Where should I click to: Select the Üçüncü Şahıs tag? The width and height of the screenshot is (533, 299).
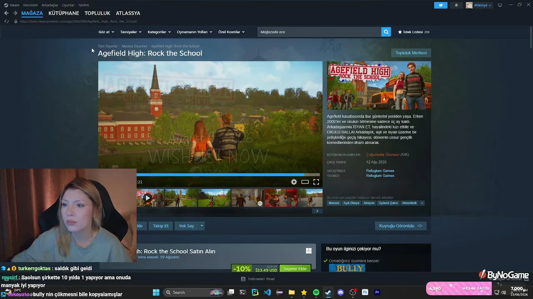click(388, 203)
